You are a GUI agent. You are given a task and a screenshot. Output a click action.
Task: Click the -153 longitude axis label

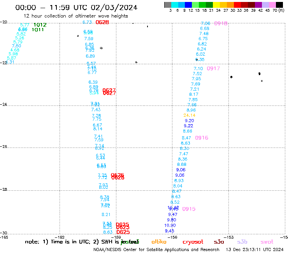tap(229, 237)
